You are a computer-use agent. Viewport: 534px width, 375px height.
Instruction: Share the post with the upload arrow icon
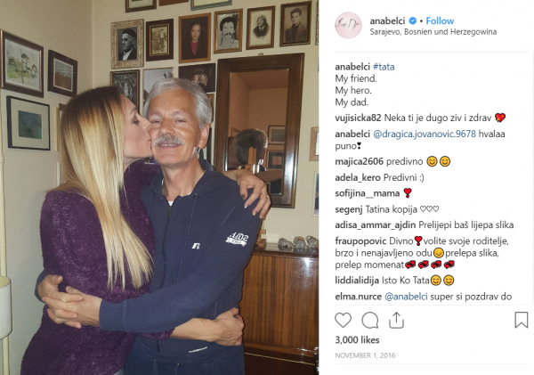[x=396, y=320]
